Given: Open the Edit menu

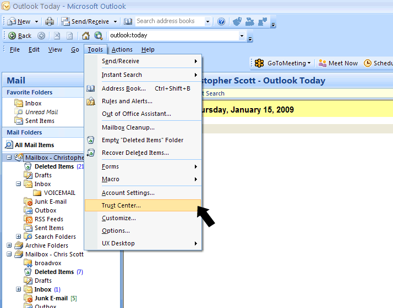Looking at the screenshot, I should (34, 49).
